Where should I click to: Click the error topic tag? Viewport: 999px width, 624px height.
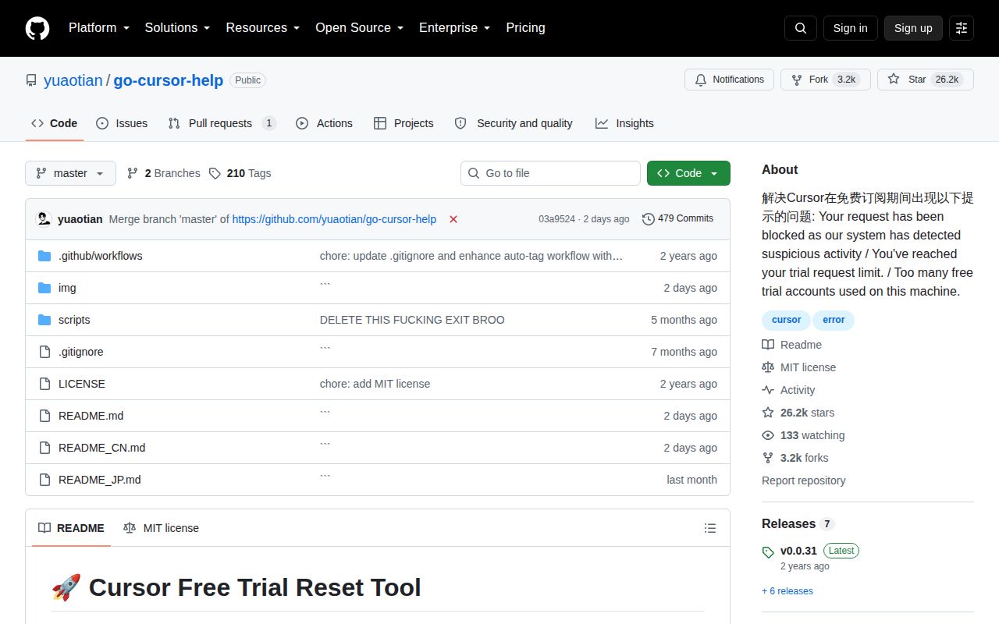[834, 320]
